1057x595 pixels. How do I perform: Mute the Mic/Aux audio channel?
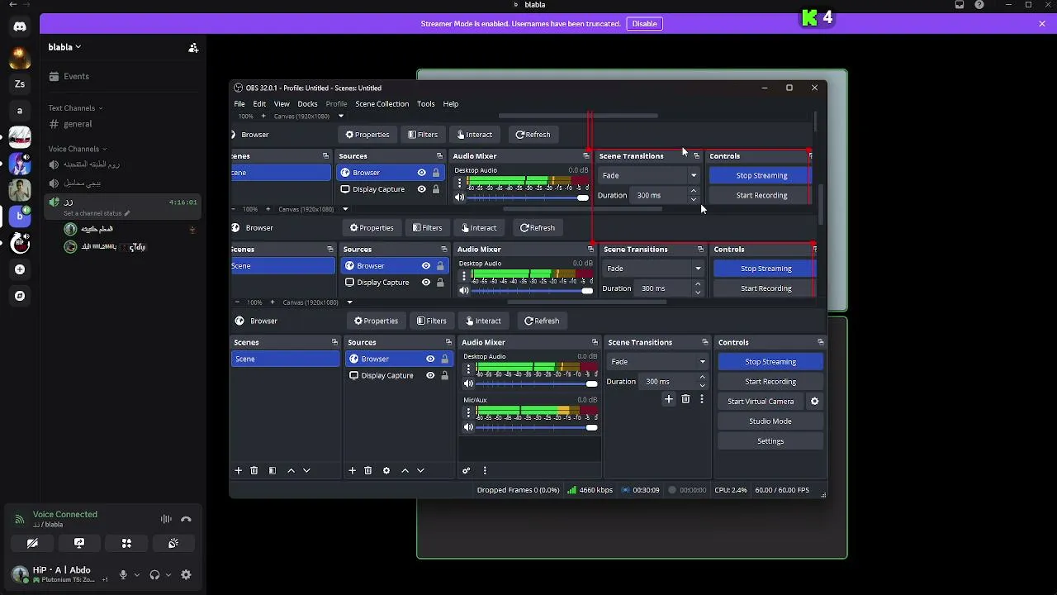(x=468, y=427)
